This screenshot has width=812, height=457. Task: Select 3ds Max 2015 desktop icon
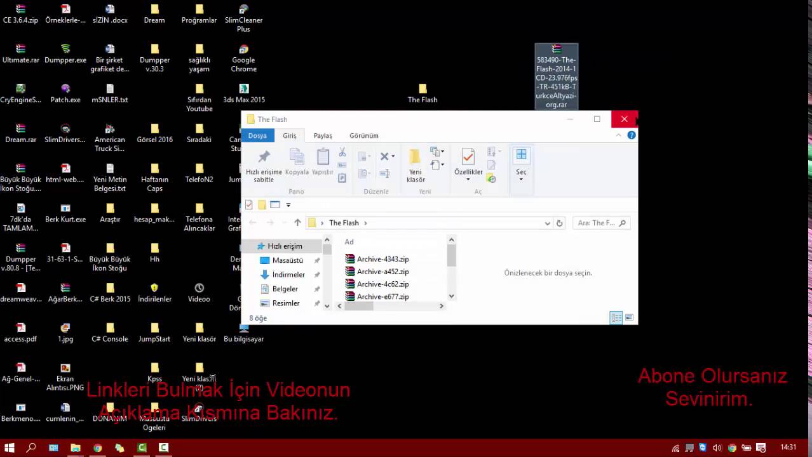[x=243, y=93]
